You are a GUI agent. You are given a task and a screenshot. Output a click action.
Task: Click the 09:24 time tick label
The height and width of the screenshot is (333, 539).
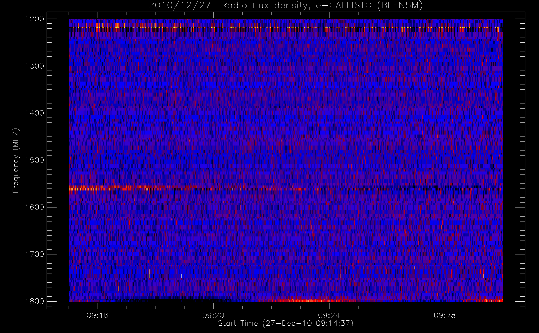pos(329,315)
